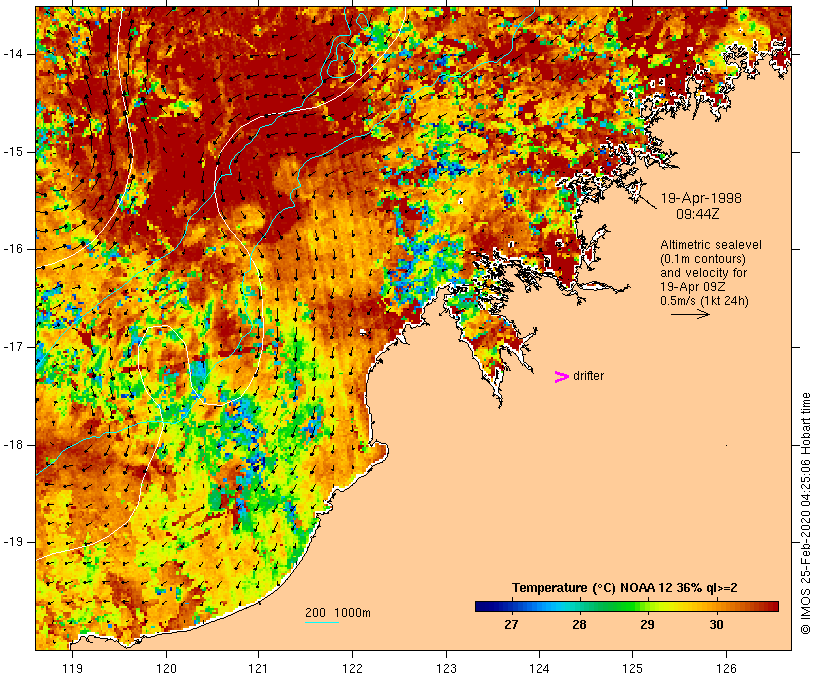Click the latitude axis label '-14'

click(x=12, y=53)
